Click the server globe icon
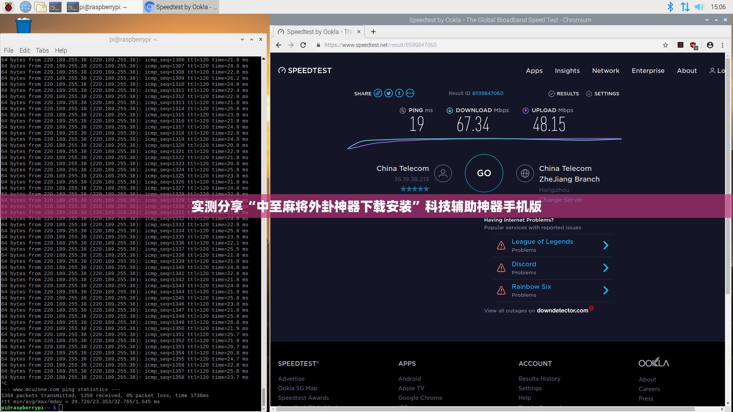 [x=525, y=173]
